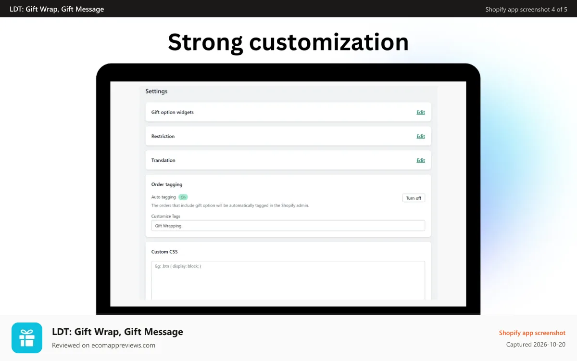Edit the Gift option widgets settings
The height and width of the screenshot is (361, 577).
tap(421, 112)
